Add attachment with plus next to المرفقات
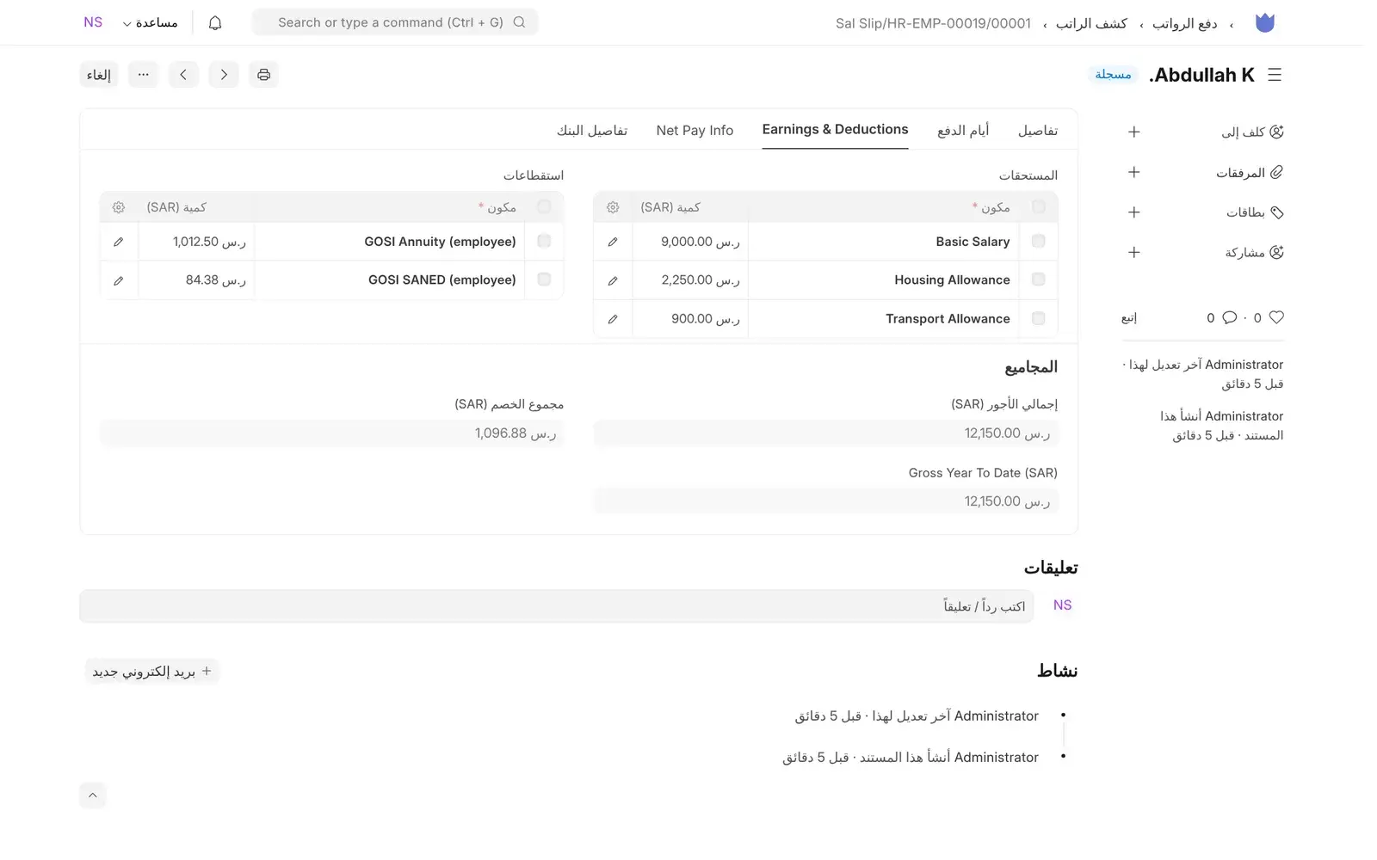1377x860 pixels. 1134,172
